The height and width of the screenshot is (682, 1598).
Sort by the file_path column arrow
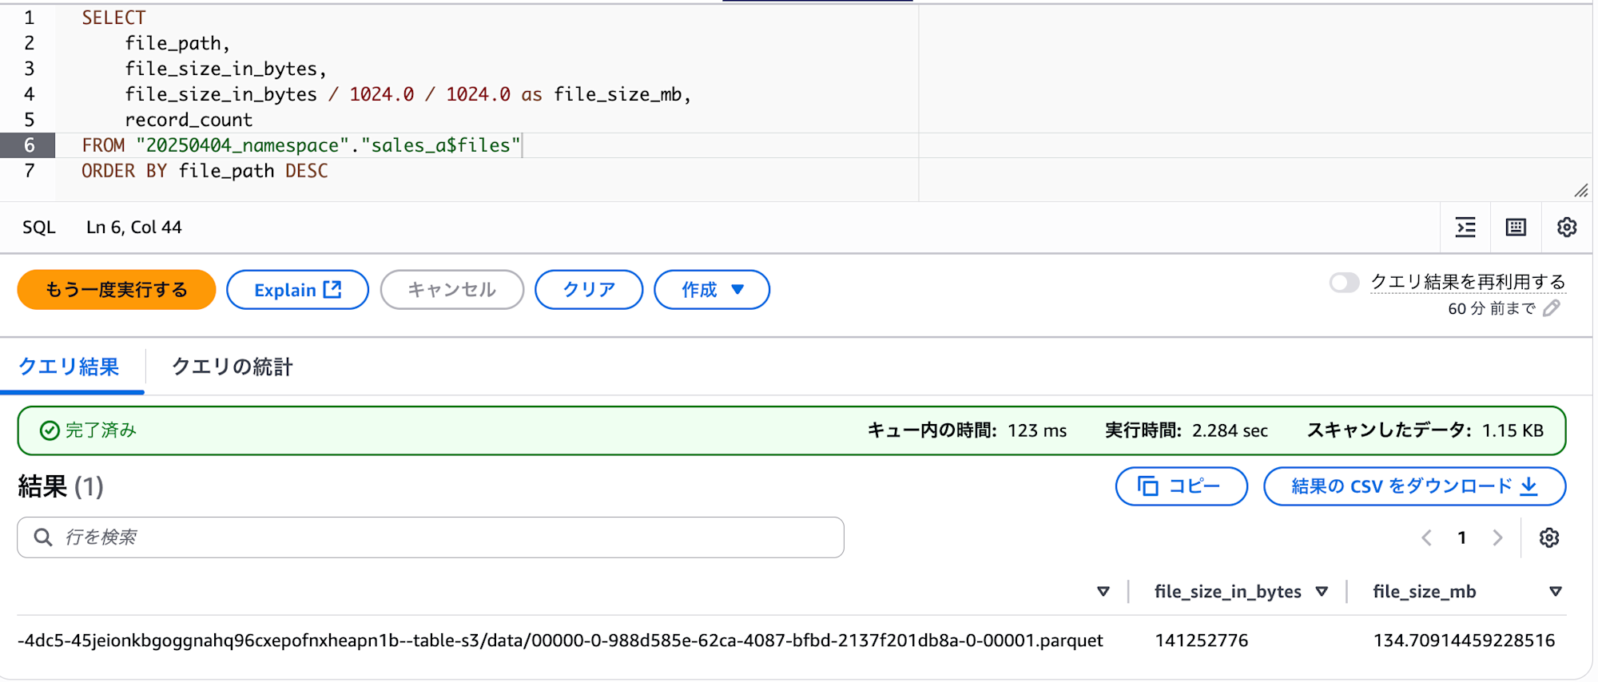(x=1103, y=592)
